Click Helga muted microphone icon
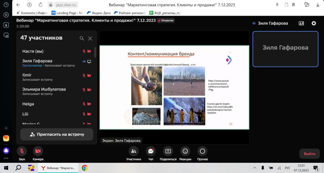 pyautogui.click(x=84, y=104)
